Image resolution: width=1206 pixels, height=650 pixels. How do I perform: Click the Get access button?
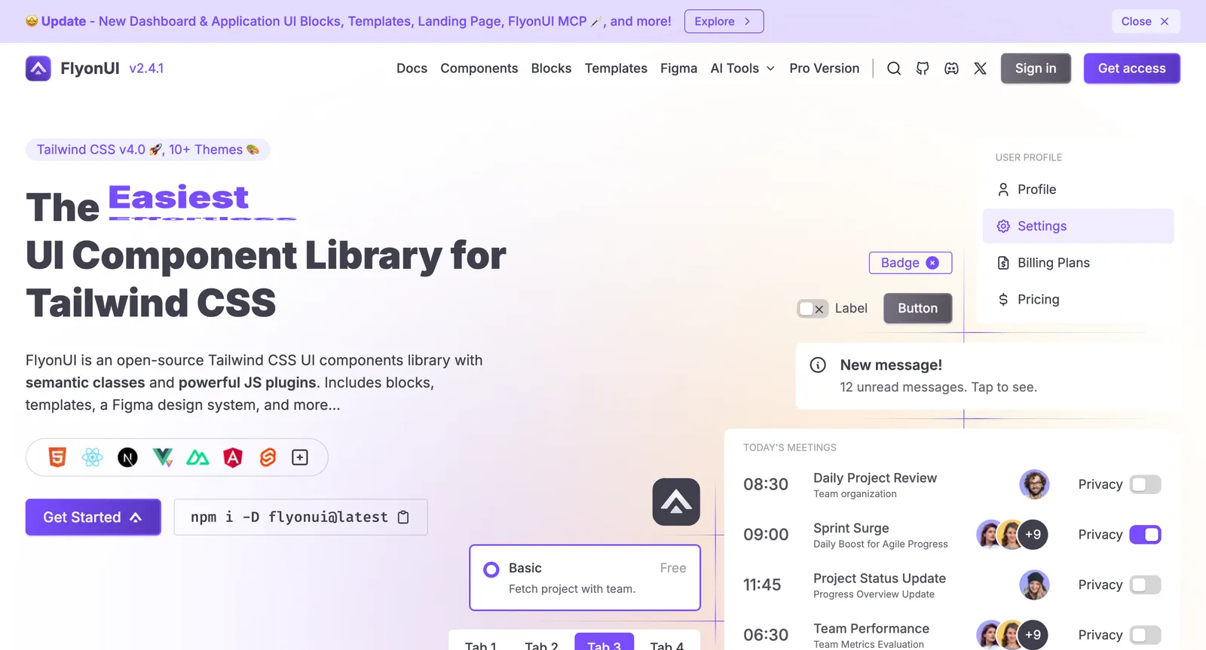coord(1131,69)
